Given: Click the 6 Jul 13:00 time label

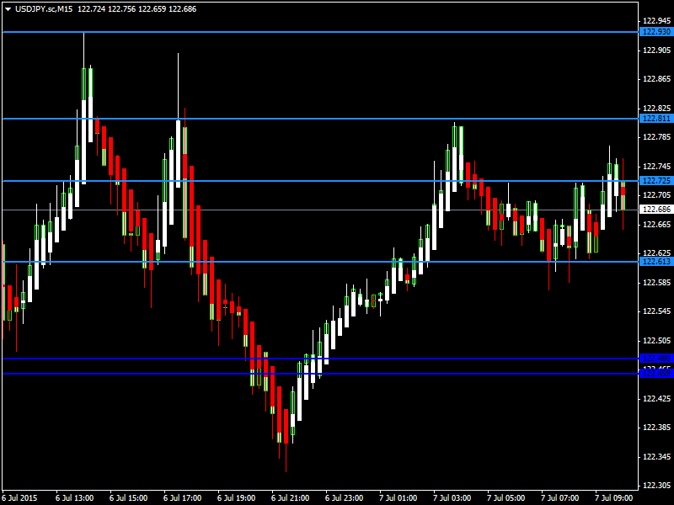Looking at the screenshot, I should [x=73, y=497].
